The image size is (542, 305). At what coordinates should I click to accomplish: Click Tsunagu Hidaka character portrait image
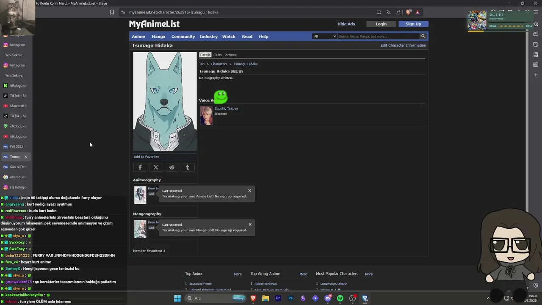pos(165,101)
